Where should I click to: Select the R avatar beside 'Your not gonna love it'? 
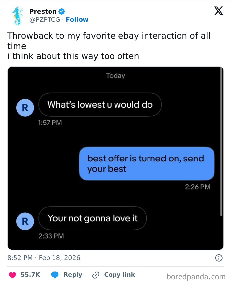25,221
